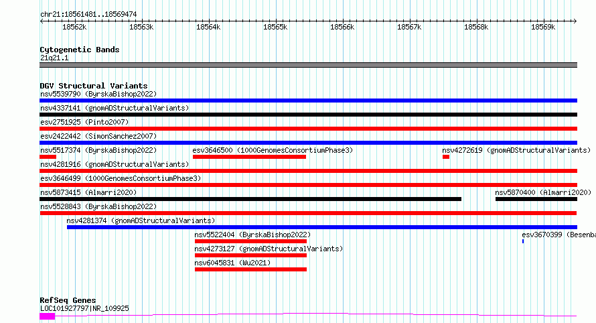Click the 18566k ruler tick label
Viewport: 596px width, 323px height.
pos(342,27)
